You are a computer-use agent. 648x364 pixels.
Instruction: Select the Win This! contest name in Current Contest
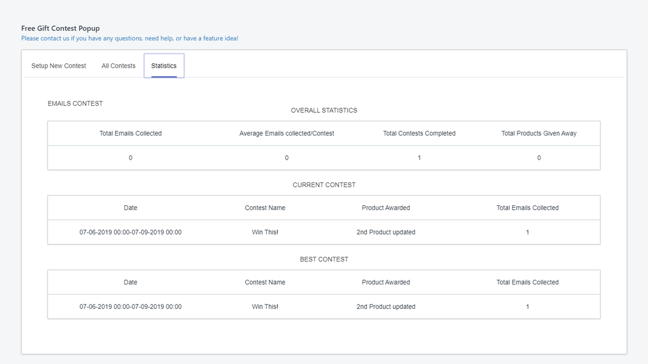[265, 232]
